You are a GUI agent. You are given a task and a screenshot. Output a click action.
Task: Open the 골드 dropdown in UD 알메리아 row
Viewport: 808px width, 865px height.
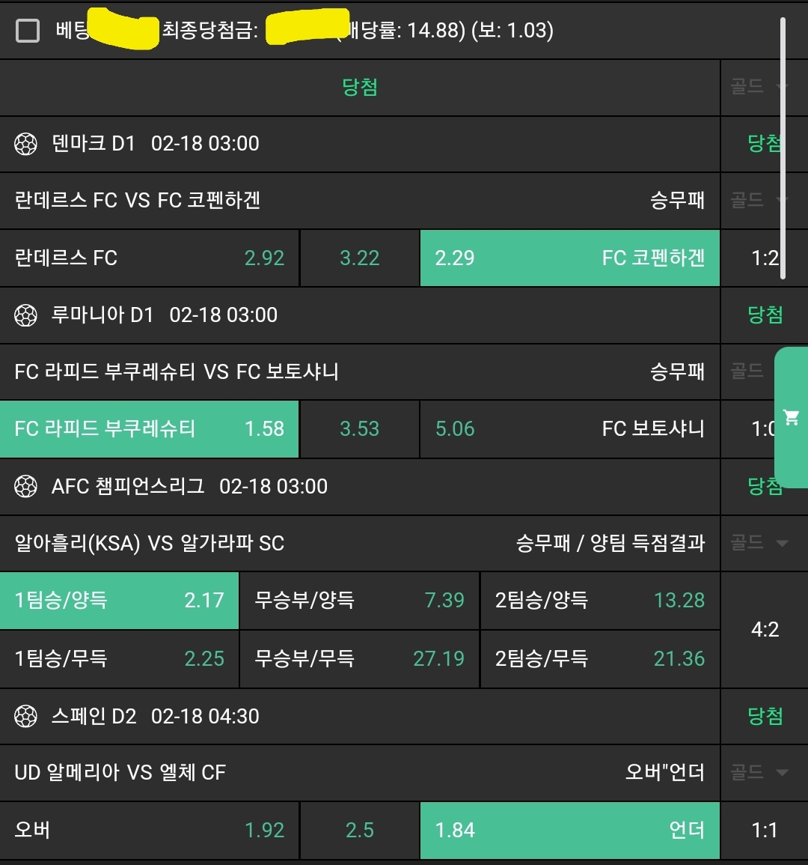point(759,772)
